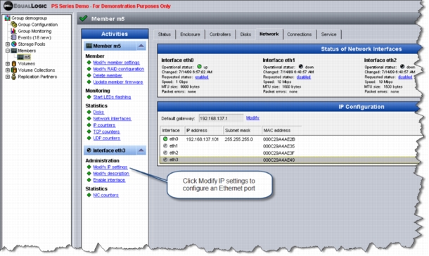Open NIC counters statistics link
This screenshot has height=256, width=429.
point(105,195)
